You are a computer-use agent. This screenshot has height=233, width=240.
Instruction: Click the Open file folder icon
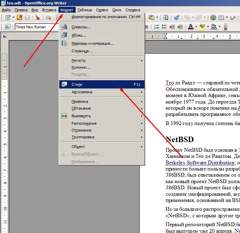[20, 17]
